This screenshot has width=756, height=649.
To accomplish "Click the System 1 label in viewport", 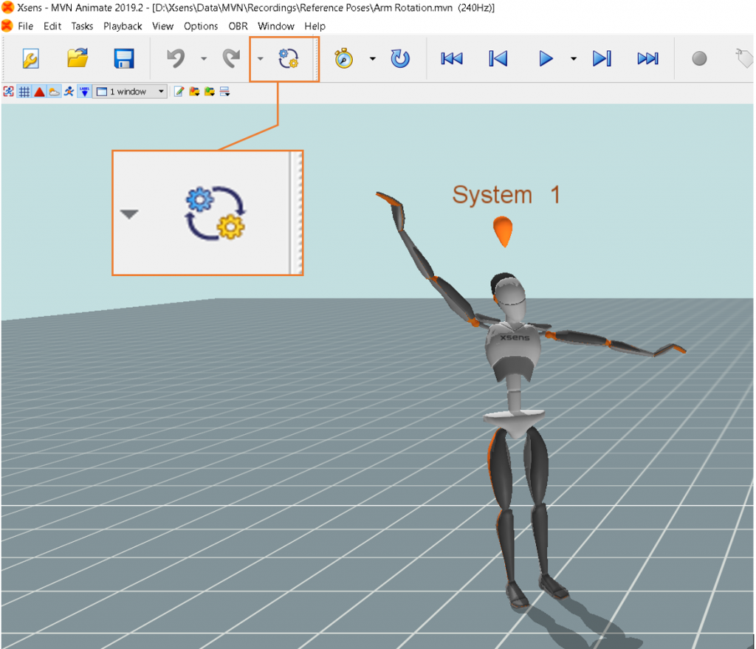I will [x=506, y=195].
